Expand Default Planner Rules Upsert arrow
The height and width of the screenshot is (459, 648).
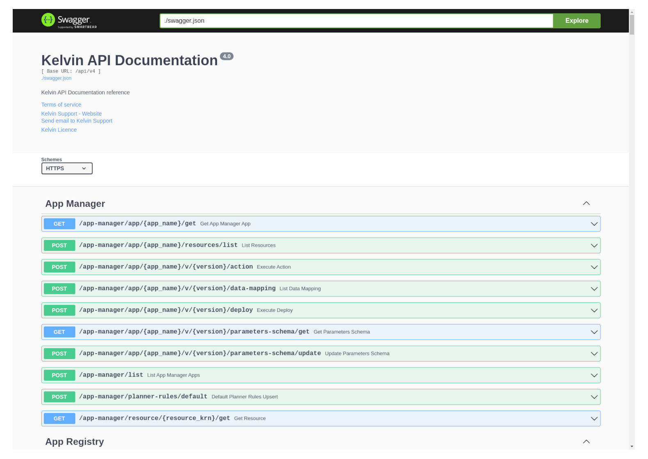click(593, 397)
